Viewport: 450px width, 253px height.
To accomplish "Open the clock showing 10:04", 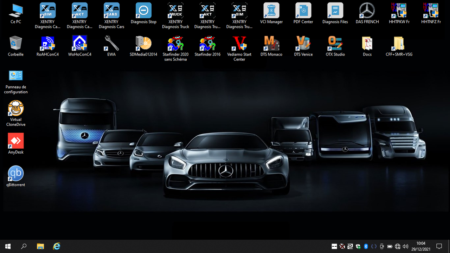I will [x=421, y=246].
